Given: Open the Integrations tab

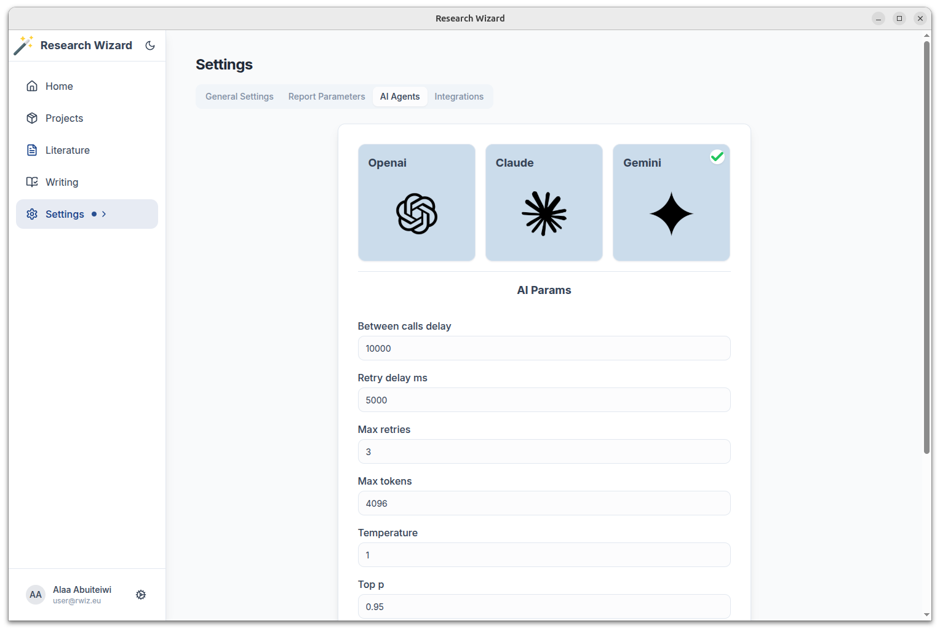Looking at the screenshot, I should tap(459, 97).
